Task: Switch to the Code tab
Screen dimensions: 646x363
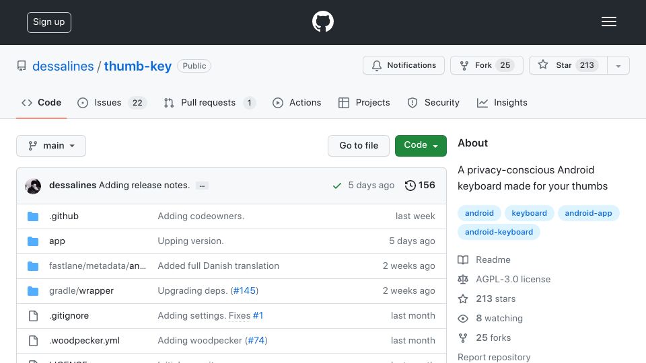Action: coord(42,102)
